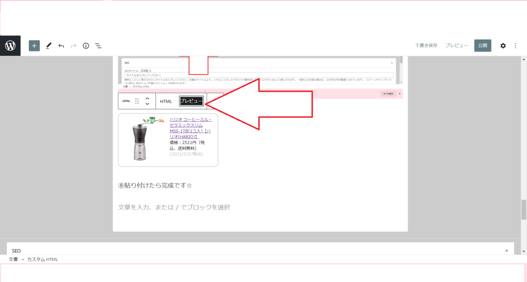This screenshot has height=282, width=527.
Task: Click the add block plus button
Action: pyautogui.click(x=34, y=46)
